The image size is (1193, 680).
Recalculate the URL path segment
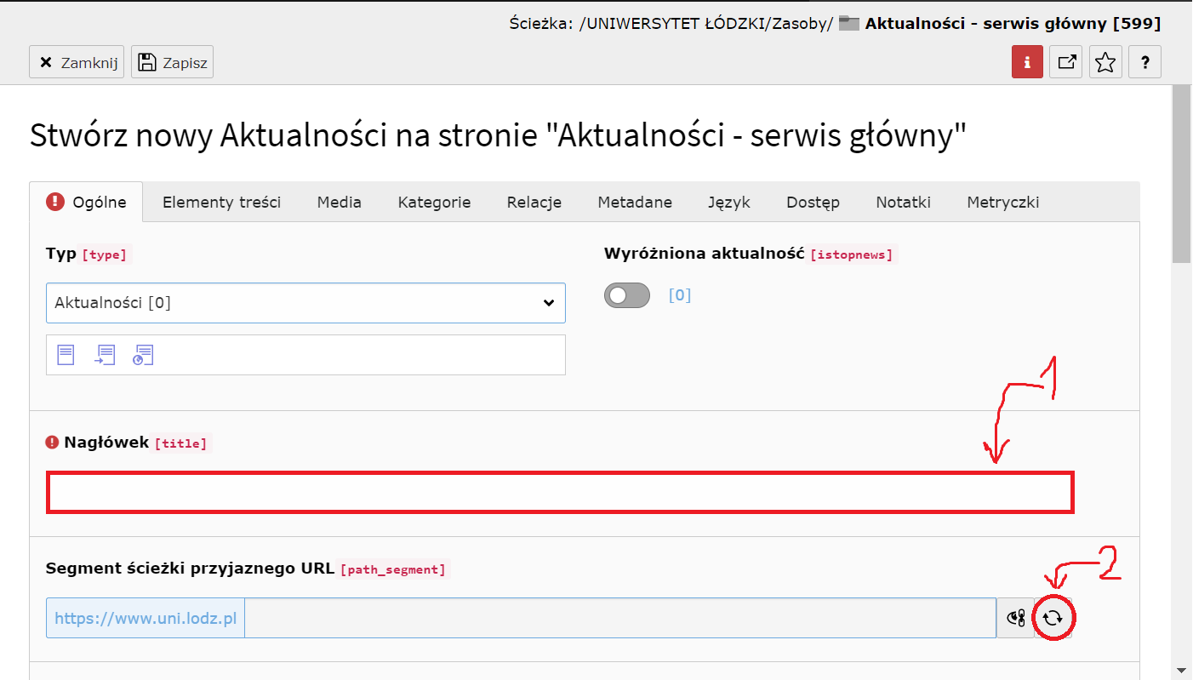coord(1053,618)
